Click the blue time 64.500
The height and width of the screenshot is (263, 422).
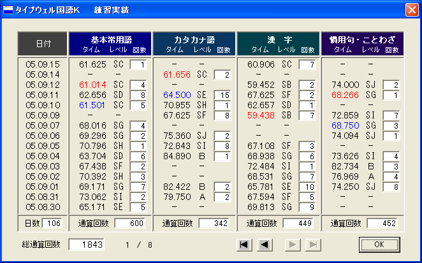[x=177, y=95]
